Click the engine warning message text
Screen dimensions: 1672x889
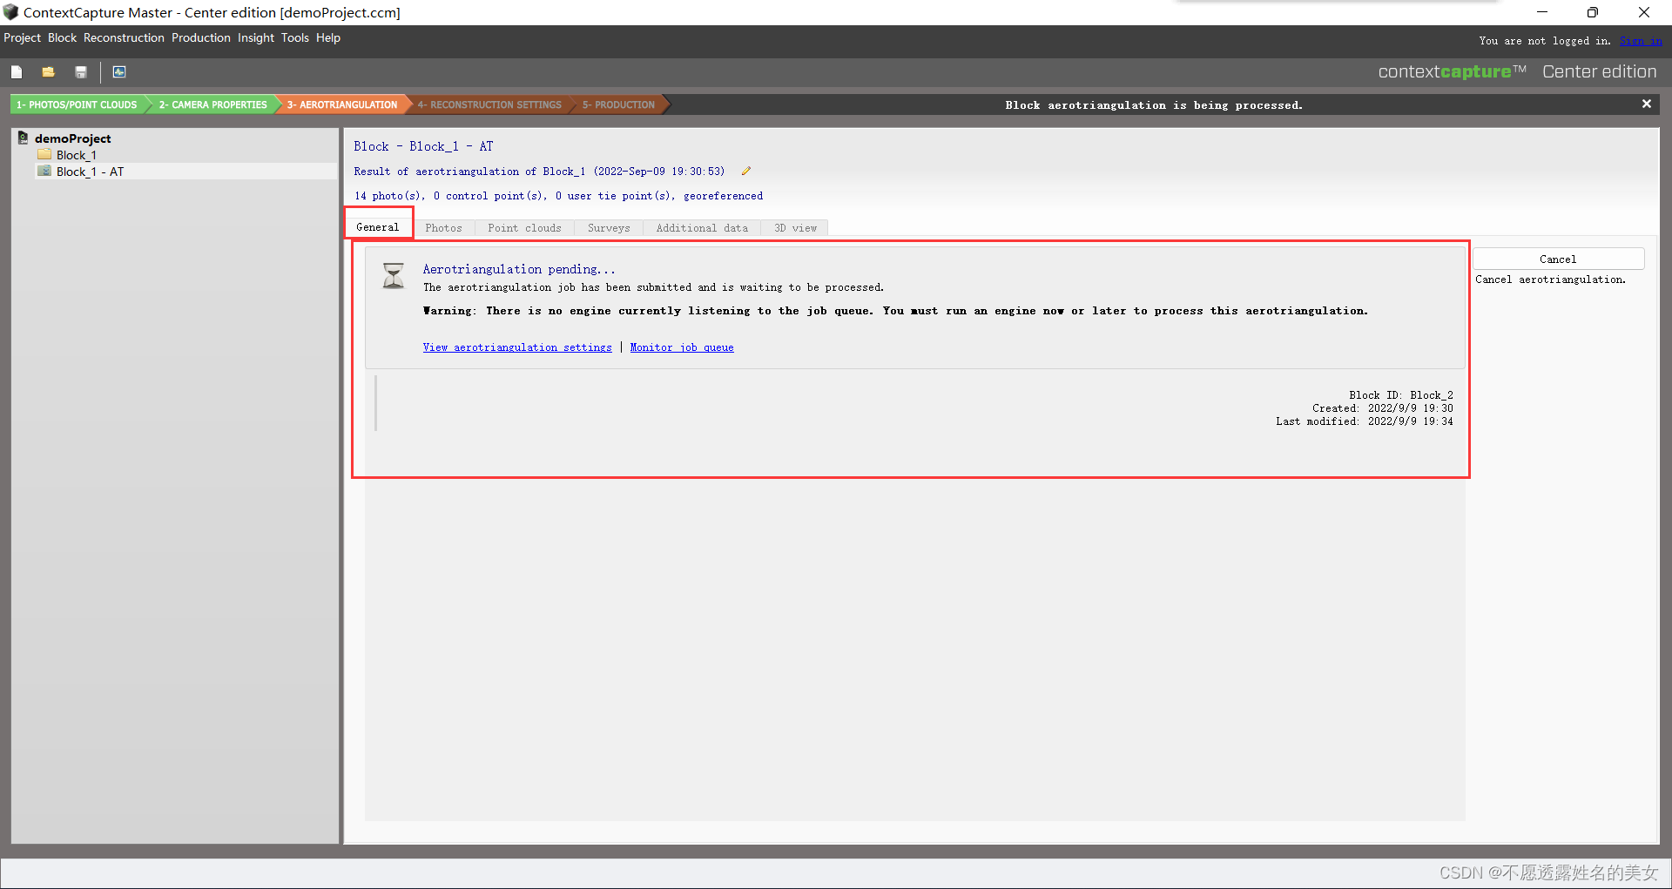click(895, 311)
